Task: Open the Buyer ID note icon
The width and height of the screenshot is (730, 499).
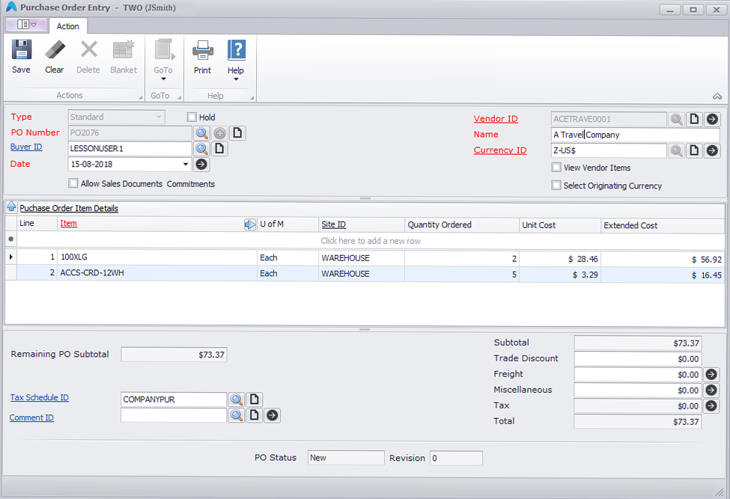Action: (219, 149)
